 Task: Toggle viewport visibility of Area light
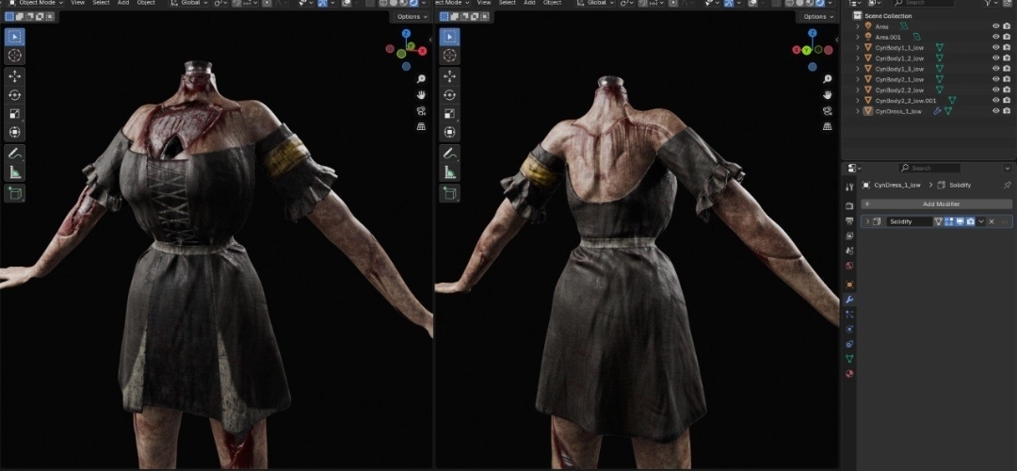pos(995,26)
